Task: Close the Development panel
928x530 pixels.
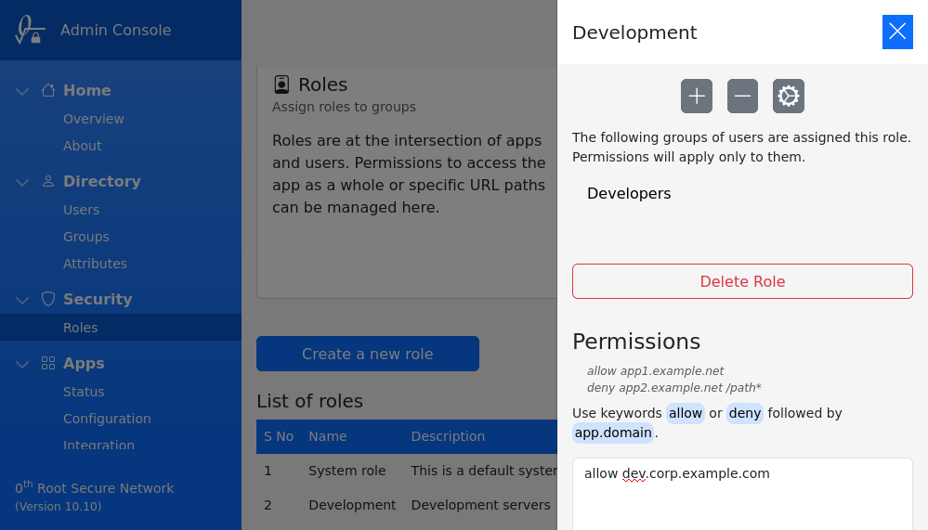Action: point(897,32)
